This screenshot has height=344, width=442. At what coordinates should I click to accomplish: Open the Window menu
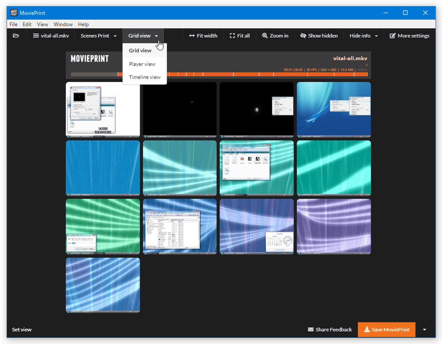[x=63, y=24]
